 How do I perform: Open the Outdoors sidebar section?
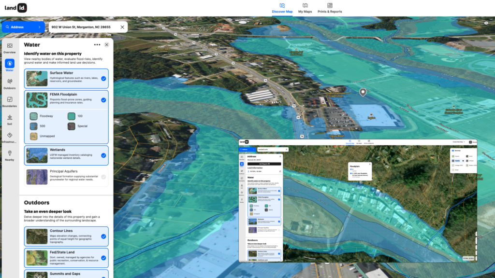pyautogui.click(x=10, y=83)
